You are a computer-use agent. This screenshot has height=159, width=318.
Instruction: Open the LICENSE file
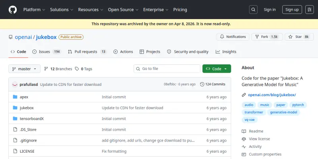point(27,151)
